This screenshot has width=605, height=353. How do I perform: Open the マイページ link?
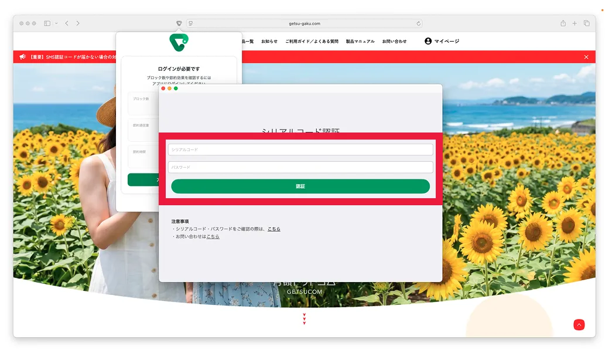coord(446,41)
